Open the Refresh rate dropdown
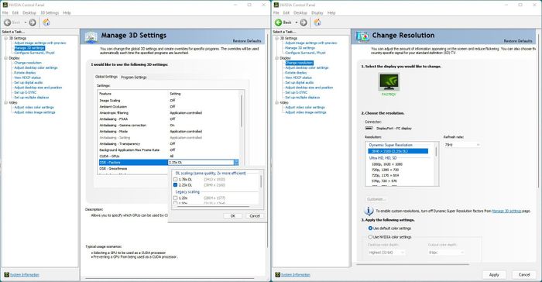The width and height of the screenshot is (542, 282). pos(462,145)
